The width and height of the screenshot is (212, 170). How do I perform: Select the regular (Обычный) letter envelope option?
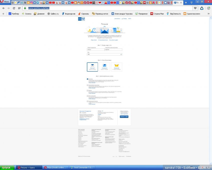pyautogui.click(x=93, y=67)
